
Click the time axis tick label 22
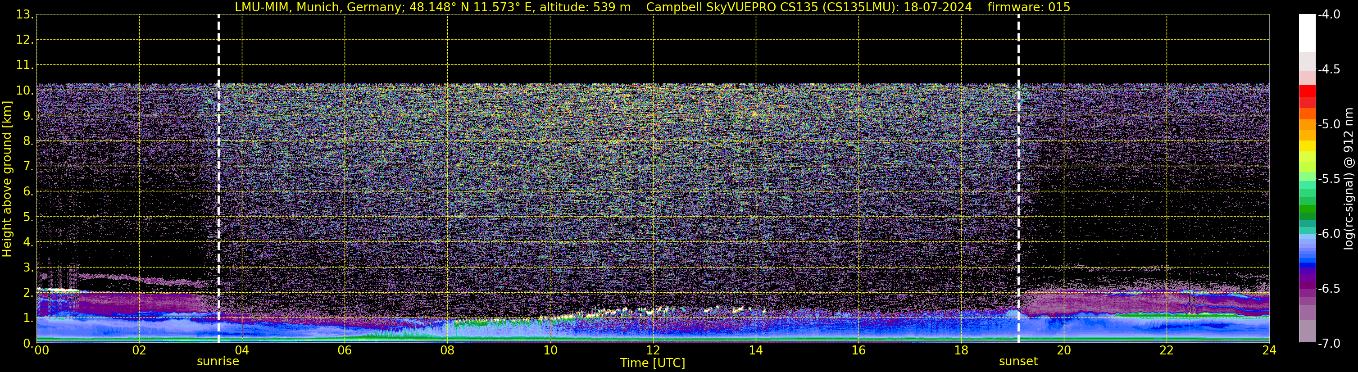(x=1167, y=350)
